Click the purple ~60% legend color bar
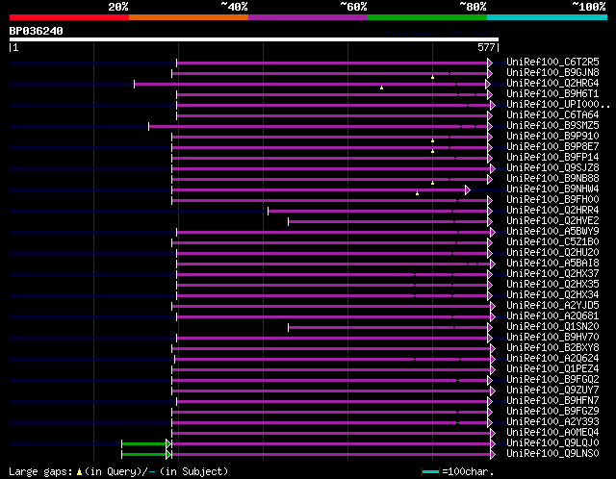 [x=308, y=17]
